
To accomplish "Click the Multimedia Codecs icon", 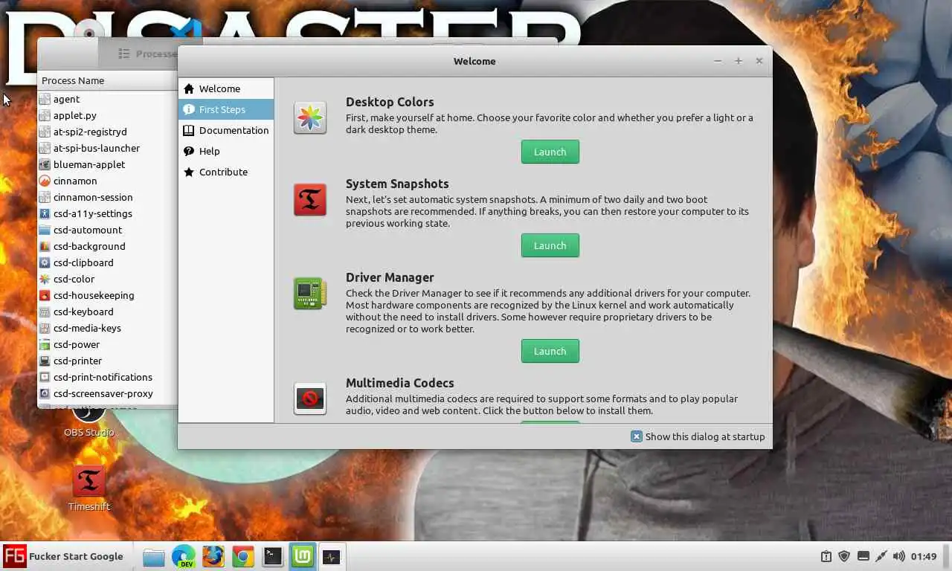I will point(310,399).
